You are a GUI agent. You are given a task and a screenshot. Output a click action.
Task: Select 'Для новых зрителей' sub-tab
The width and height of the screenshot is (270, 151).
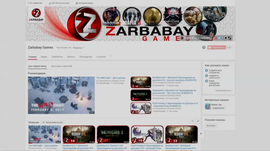click(x=61, y=66)
